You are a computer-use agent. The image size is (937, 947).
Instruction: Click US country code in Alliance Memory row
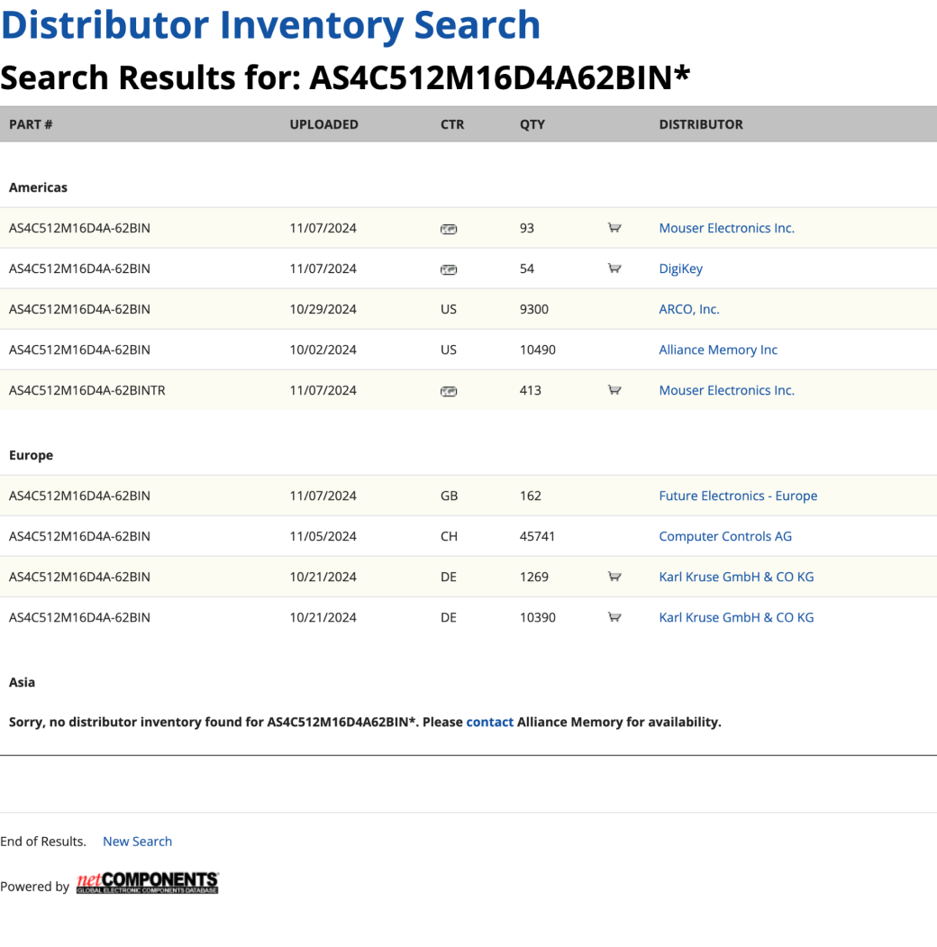click(x=448, y=350)
